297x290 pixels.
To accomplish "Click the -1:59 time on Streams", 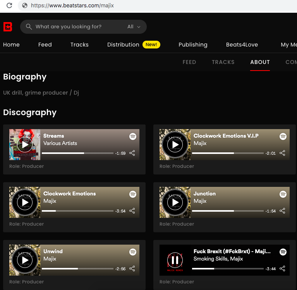I will click(120, 153).
